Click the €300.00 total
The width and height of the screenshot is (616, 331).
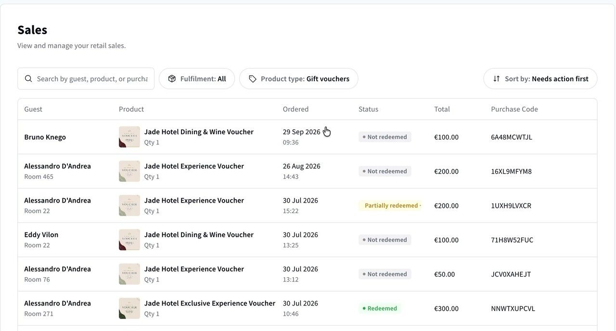coord(446,308)
